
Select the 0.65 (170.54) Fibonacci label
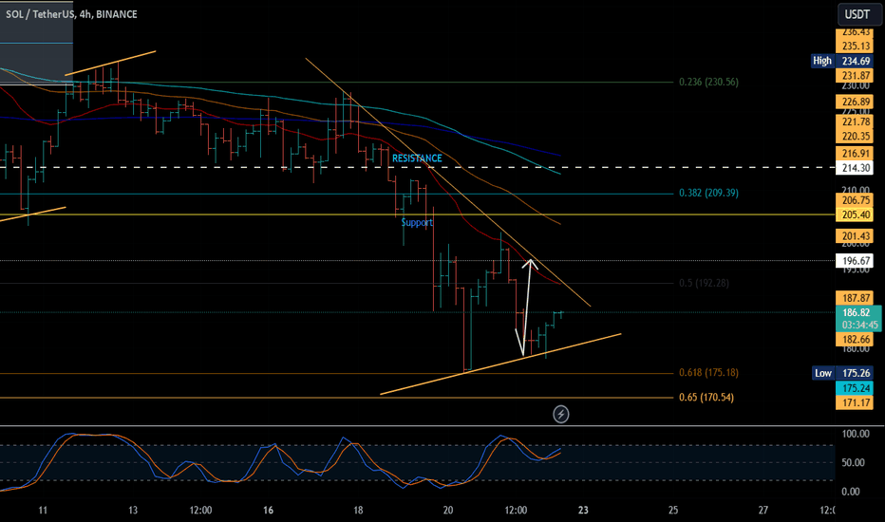pos(706,398)
